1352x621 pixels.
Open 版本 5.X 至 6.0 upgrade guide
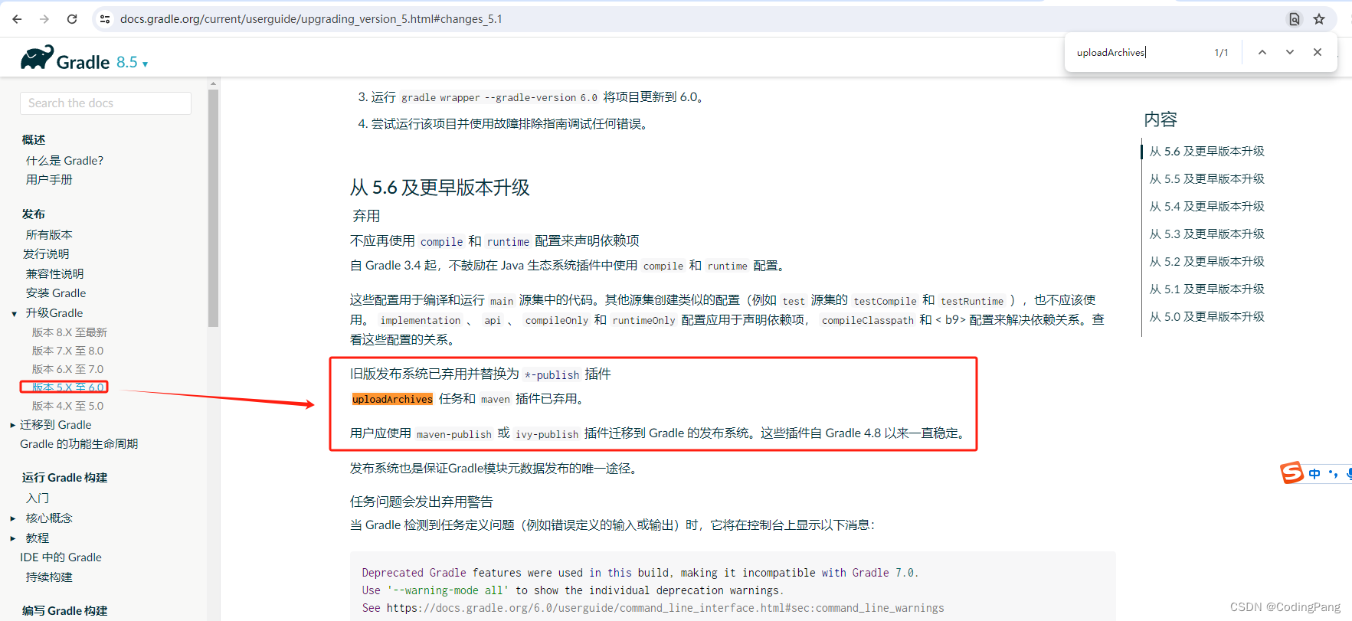(67, 387)
